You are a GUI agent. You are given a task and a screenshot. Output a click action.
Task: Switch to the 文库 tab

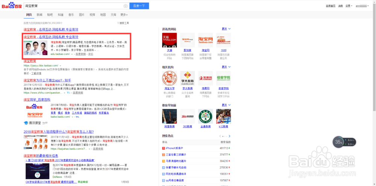point(114,15)
